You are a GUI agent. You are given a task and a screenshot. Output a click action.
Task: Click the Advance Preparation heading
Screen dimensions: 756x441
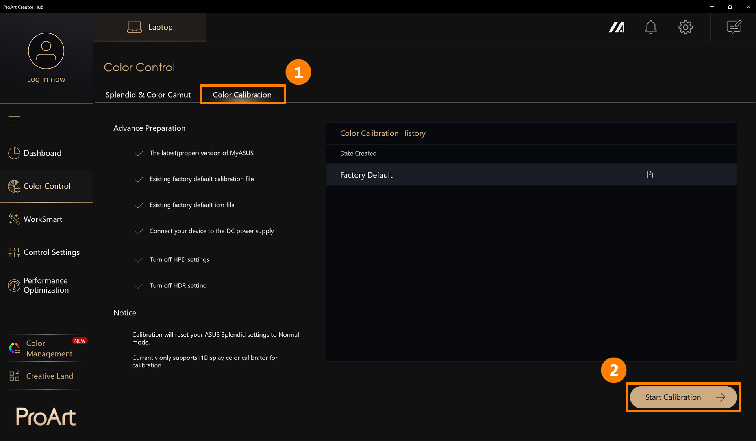[149, 128]
